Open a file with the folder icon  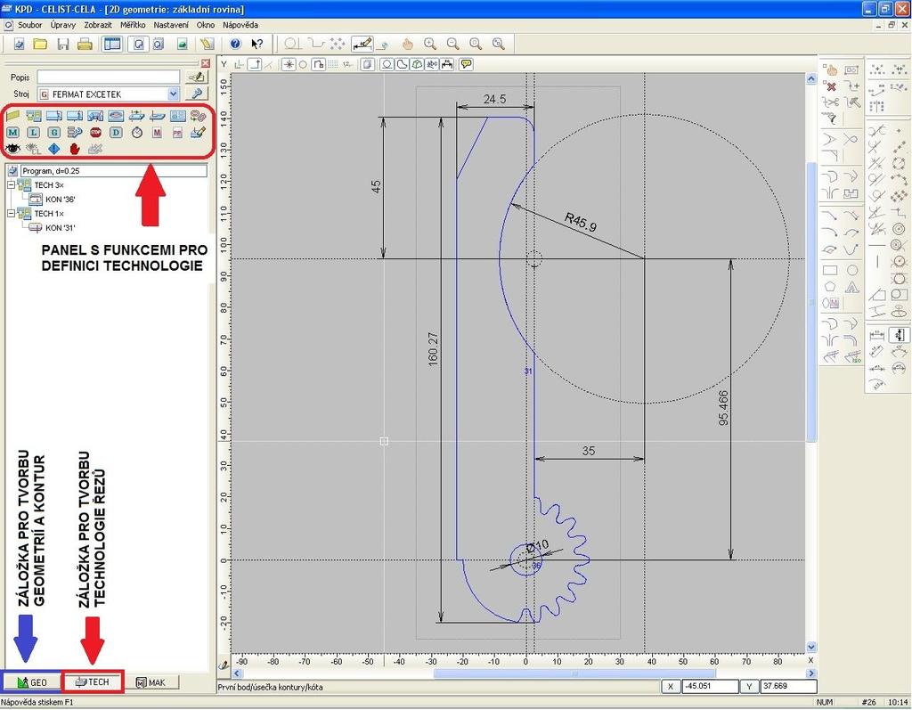40,45
